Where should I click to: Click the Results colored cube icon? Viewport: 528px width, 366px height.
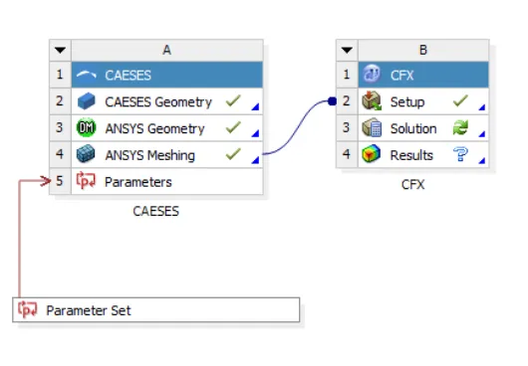[371, 154]
